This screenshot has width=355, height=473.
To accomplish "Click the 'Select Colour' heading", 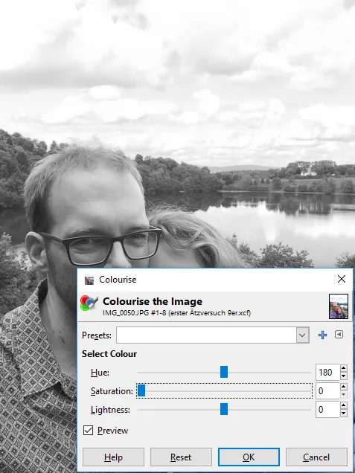I will 109,354.
